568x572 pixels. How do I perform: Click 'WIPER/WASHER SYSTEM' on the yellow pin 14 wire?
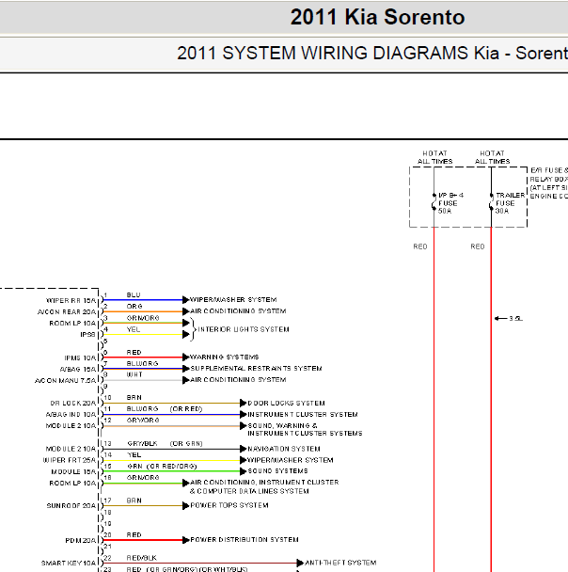click(x=291, y=460)
